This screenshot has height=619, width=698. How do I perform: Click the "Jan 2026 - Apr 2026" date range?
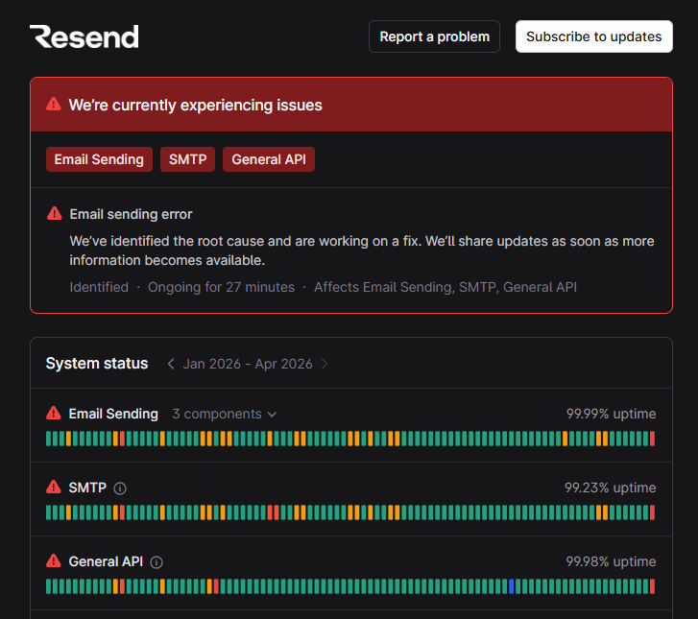pos(248,364)
